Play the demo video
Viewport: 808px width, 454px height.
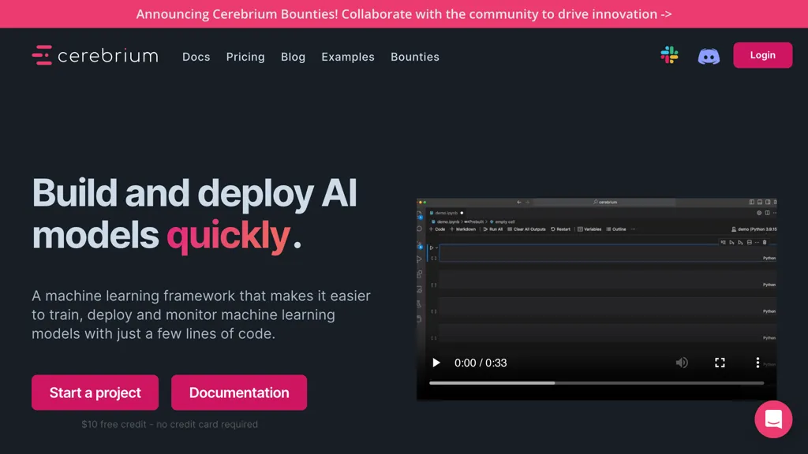[436, 363]
